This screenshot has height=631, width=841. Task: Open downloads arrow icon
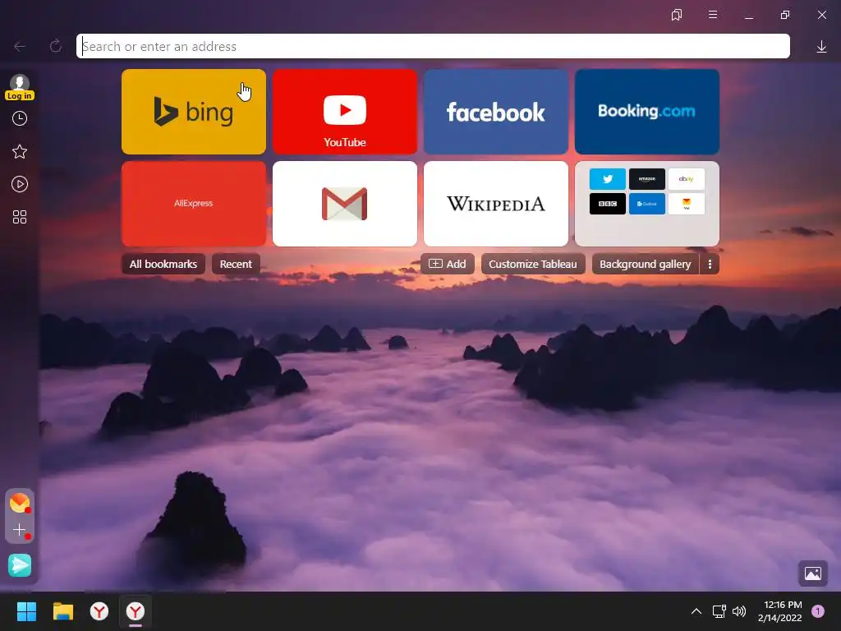click(x=821, y=47)
